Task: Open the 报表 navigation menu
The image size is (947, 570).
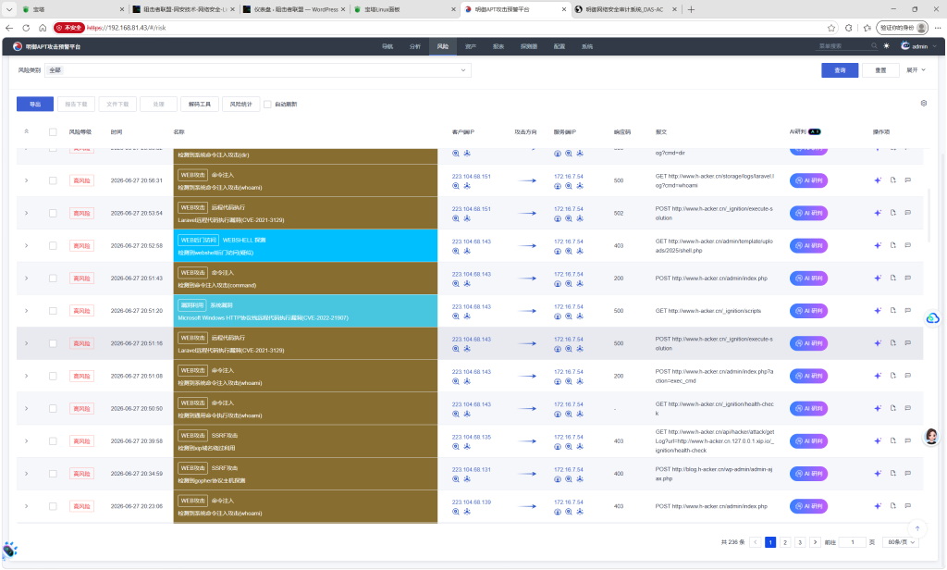Action: (498, 46)
